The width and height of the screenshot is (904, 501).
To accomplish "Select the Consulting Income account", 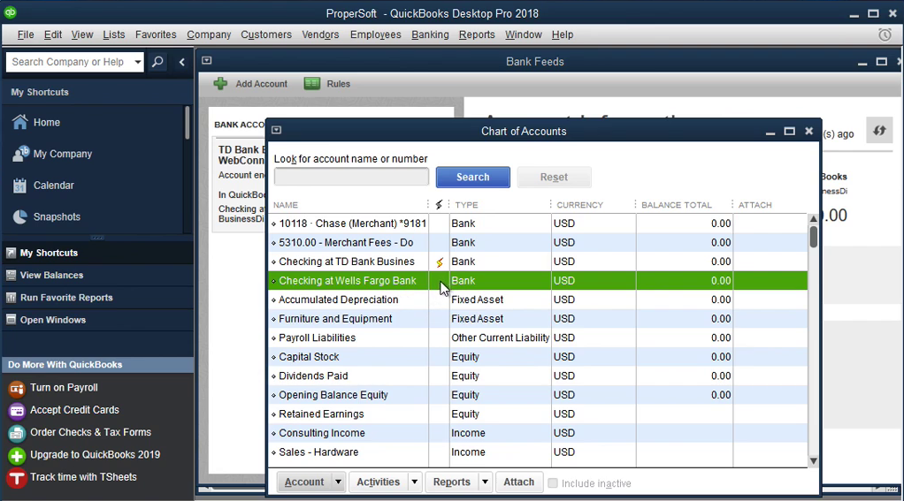I will point(538,433).
